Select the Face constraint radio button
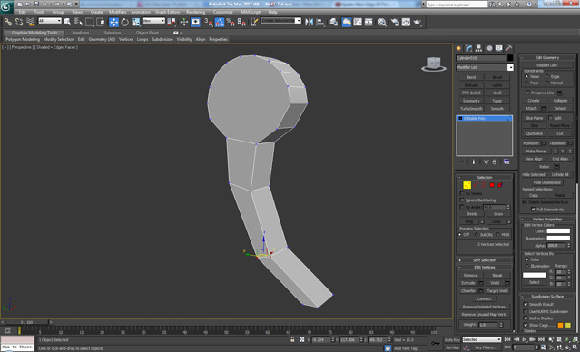 [526, 83]
